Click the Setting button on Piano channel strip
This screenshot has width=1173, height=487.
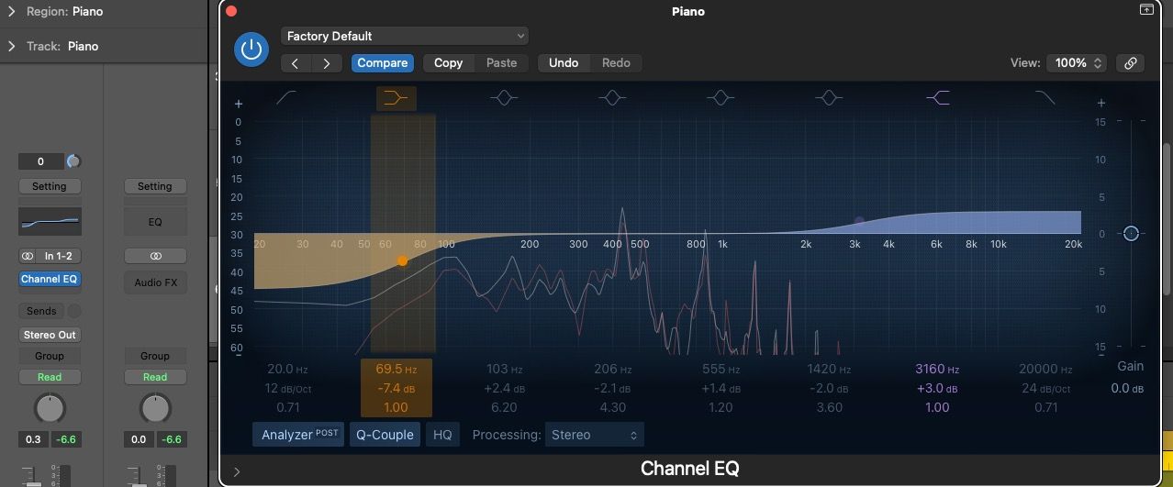pos(50,186)
